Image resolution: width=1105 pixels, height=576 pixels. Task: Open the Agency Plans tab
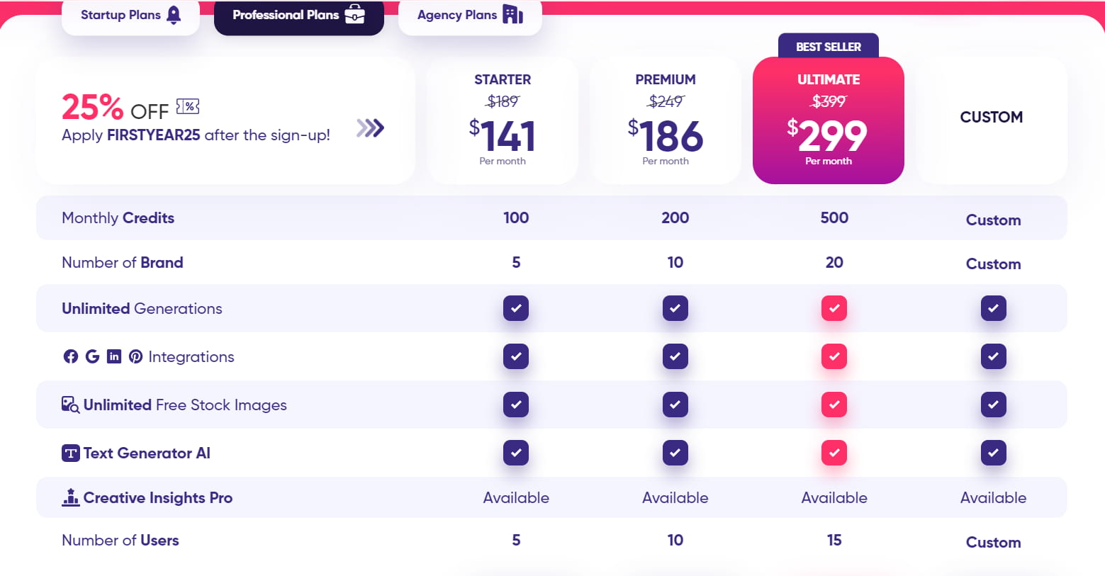(x=469, y=14)
